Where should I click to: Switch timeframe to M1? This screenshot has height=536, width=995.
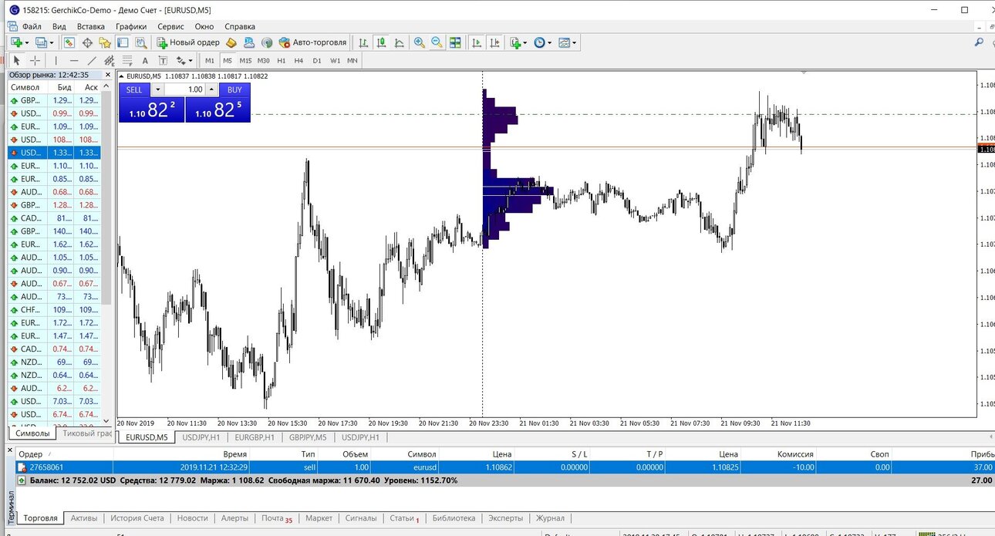click(x=210, y=60)
